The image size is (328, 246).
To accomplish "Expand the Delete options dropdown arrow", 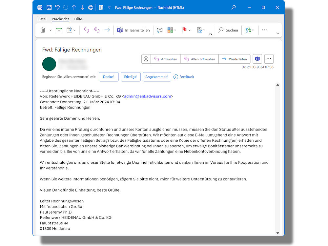I will tap(51, 30).
